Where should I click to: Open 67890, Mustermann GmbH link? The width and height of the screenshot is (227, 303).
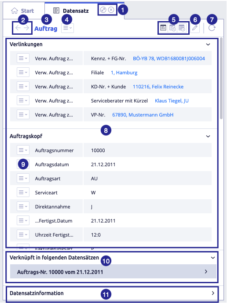pyautogui.click(x=143, y=115)
